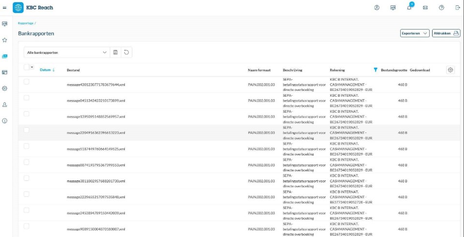Click the help question mark icon
Image resolution: width=464 pixels, height=237 pixels.
(x=441, y=8)
